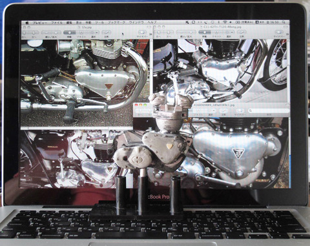This screenshot has width=310, height=246.
Task: Select the text tool in C11-62TH-T120 window
Action: (216, 32)
